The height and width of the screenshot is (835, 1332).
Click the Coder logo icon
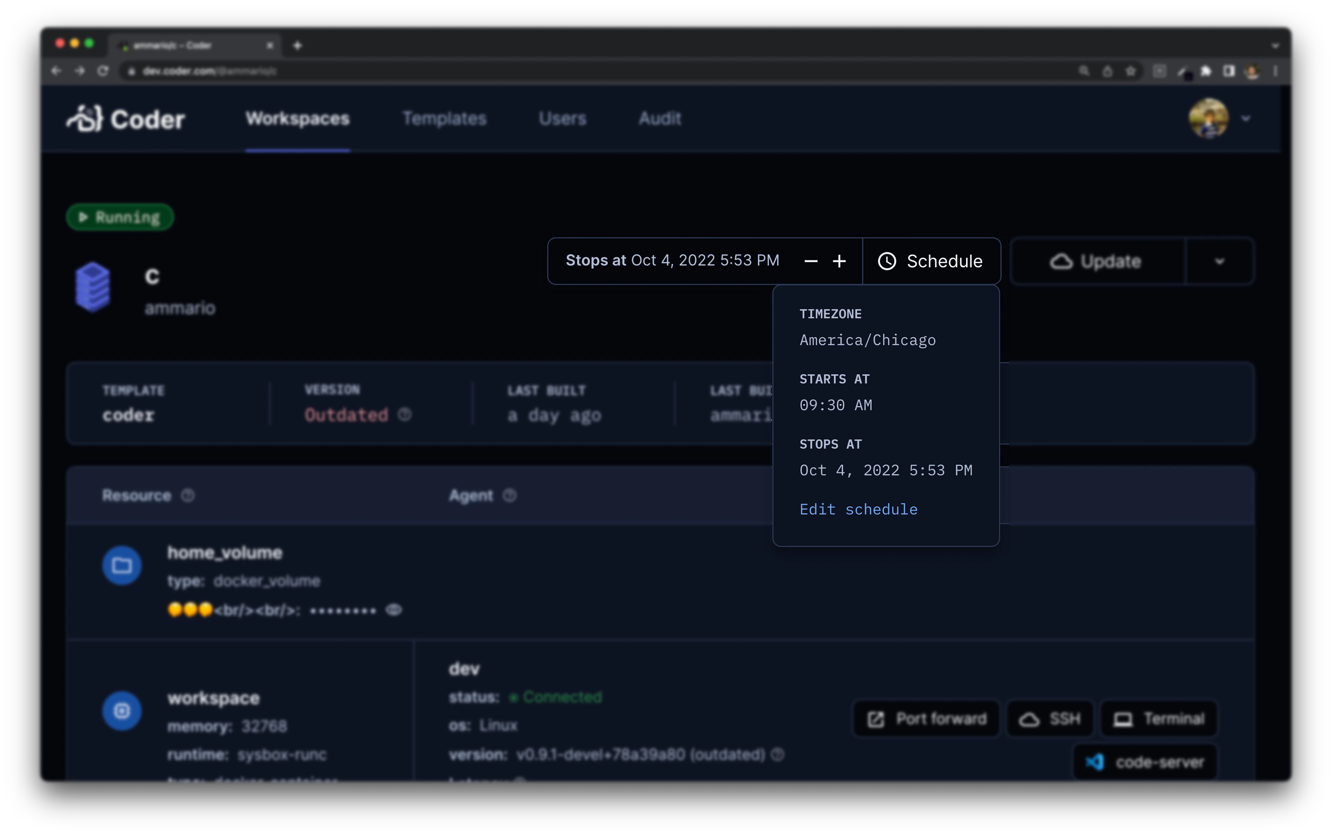(85, 118)
